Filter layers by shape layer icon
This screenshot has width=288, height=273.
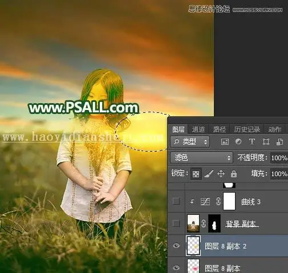(266, 142)
